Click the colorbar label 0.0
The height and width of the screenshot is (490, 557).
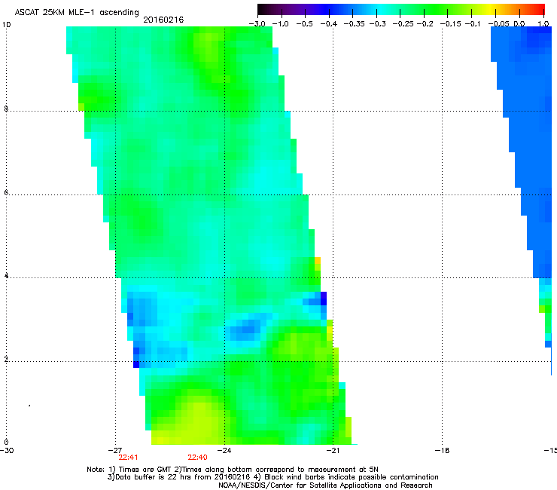point(519,24)
